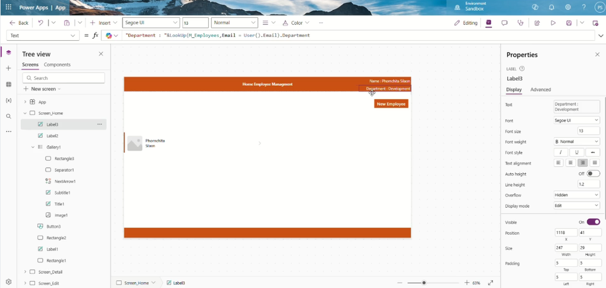The height and width of the screenshot is (288, 606).
Task: Set text alignment to right
Action: pos(583,163)
